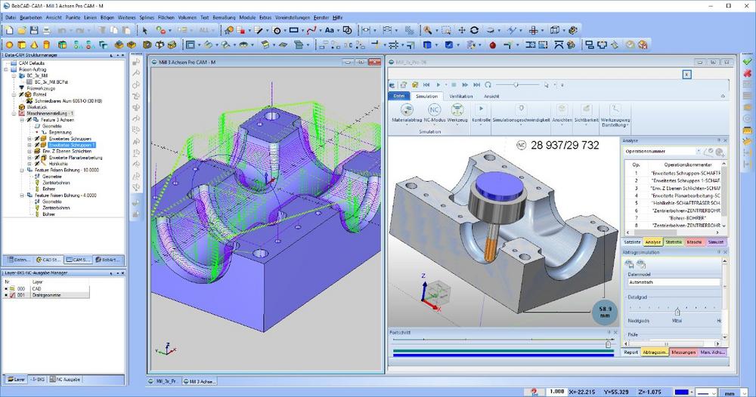Screen dimensions: 756x397
Task: Collapse the Feature 3 Achsen node
Action: click(x=22, y=120)
